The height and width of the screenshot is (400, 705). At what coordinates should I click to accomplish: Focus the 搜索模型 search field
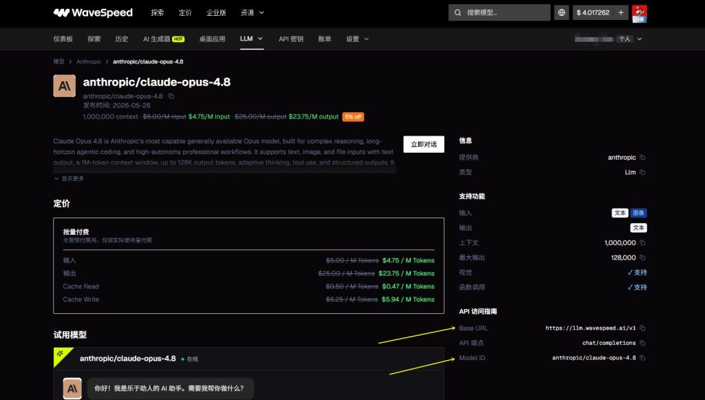[x=499, y=12]
